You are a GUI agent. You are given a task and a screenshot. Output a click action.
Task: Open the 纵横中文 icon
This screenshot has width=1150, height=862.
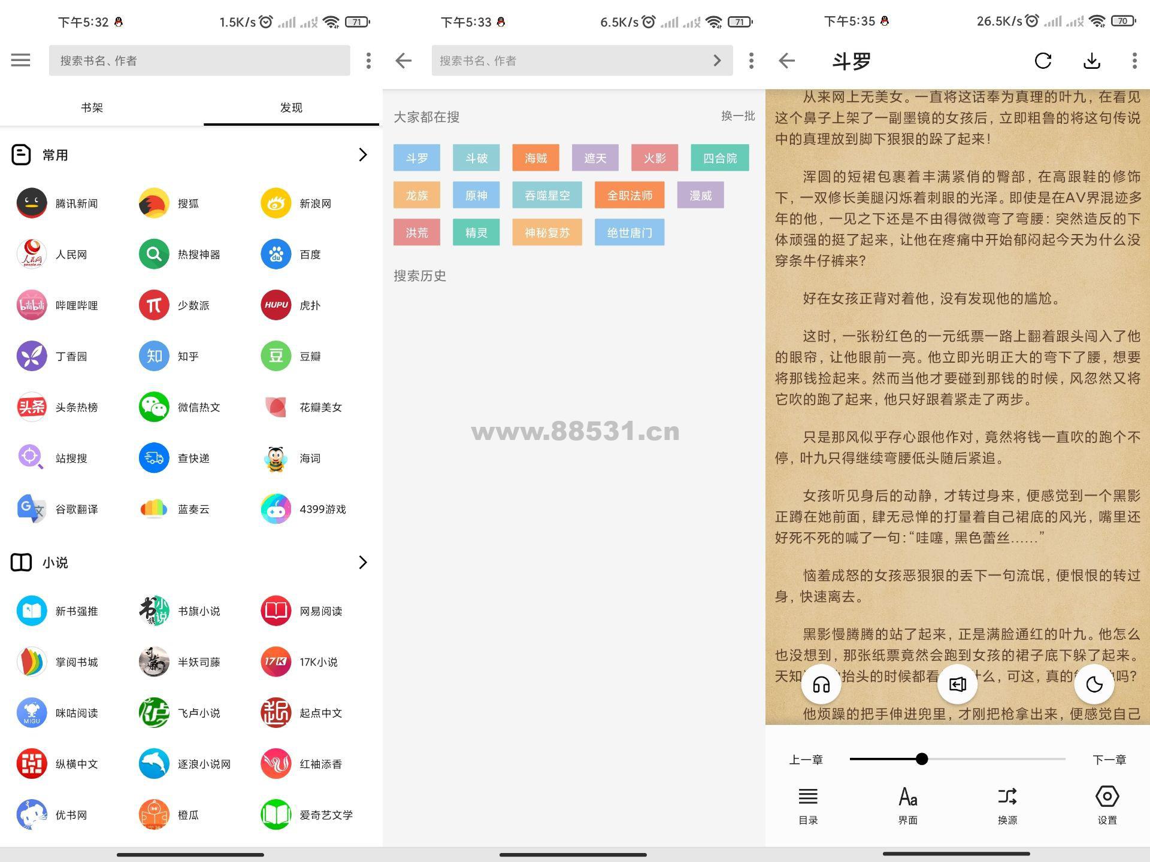pyautogui.click(x=32, y=764)
